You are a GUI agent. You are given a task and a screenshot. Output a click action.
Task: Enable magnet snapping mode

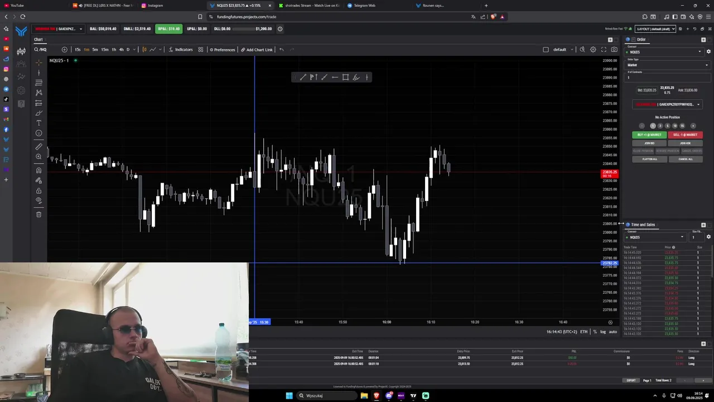tap(38, 170)
